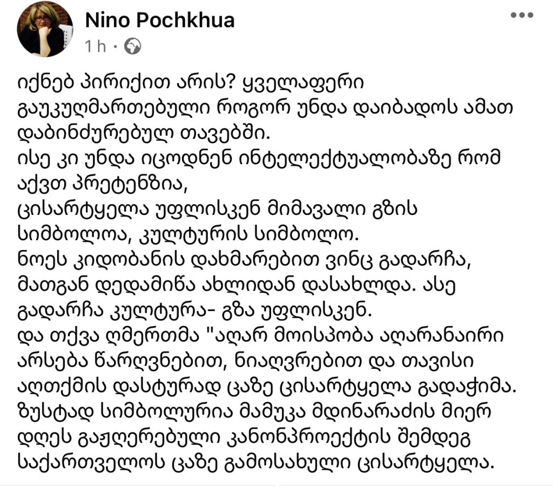Click the word პრეტენზია in the post

coord(130,184)
